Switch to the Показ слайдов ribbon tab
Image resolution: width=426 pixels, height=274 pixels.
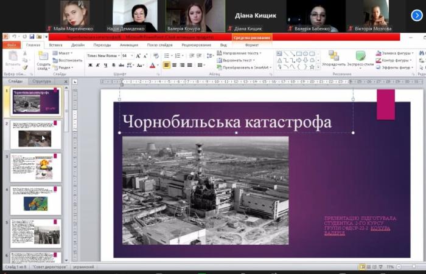click(x=159, y=45)
